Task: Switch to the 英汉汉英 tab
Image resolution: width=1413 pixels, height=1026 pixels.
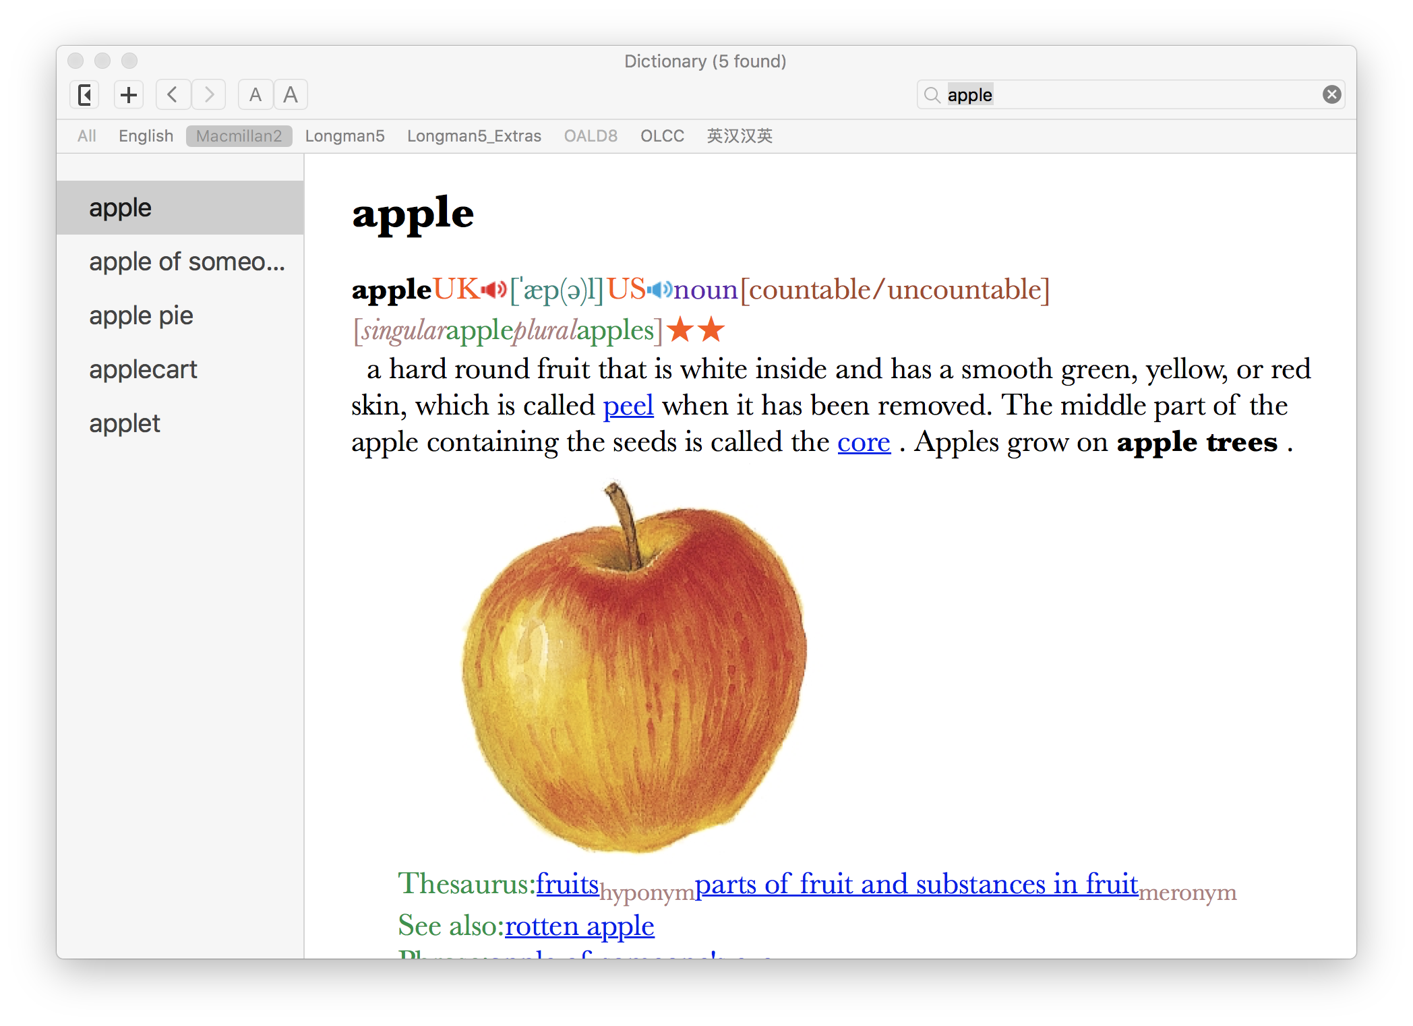Action: 740,136
